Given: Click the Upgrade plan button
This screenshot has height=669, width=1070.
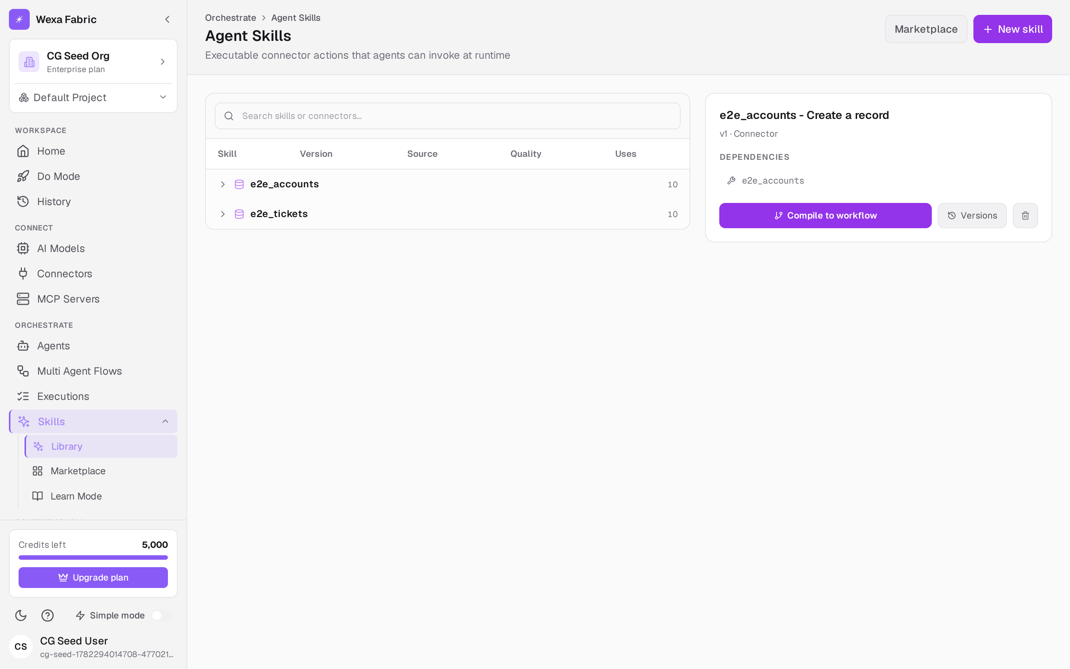Looking at the screenshot, I should 93,578.
